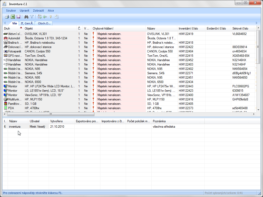Open the Akce menu
This screenshot has height=197, width=263.
[x=51, y=11]
